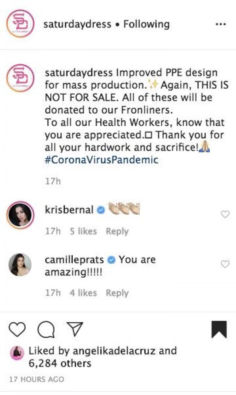Viewport: 236px width, 395px height.
Task: Like the post with the heart icon
Action: click(17, 329)
